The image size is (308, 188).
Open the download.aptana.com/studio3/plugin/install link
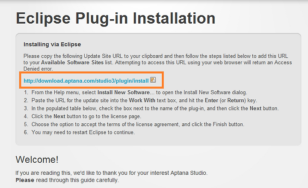pyautogui.click(x=86, y=81)
